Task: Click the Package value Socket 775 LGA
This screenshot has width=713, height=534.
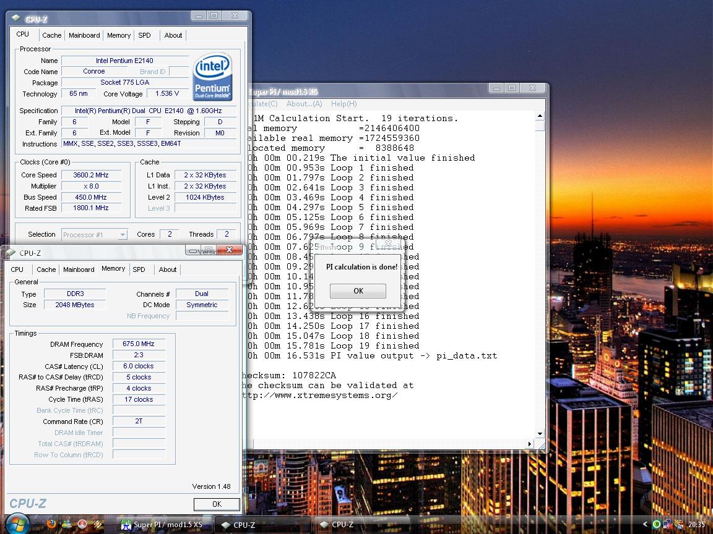Action: click(124, 83)
